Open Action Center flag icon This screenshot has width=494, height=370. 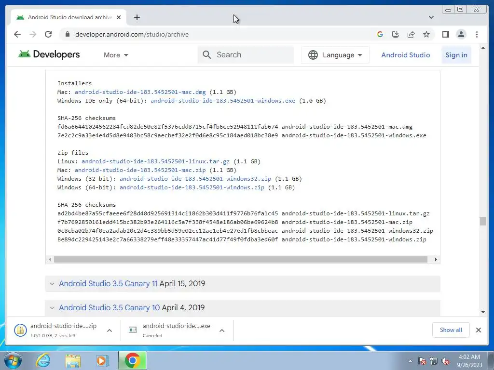pos(422,361)
